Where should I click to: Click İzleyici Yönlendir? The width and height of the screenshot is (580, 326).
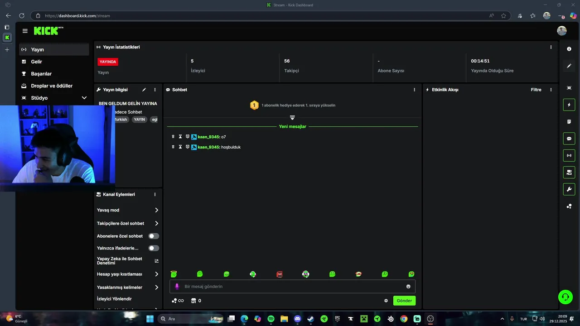point(114,299)
